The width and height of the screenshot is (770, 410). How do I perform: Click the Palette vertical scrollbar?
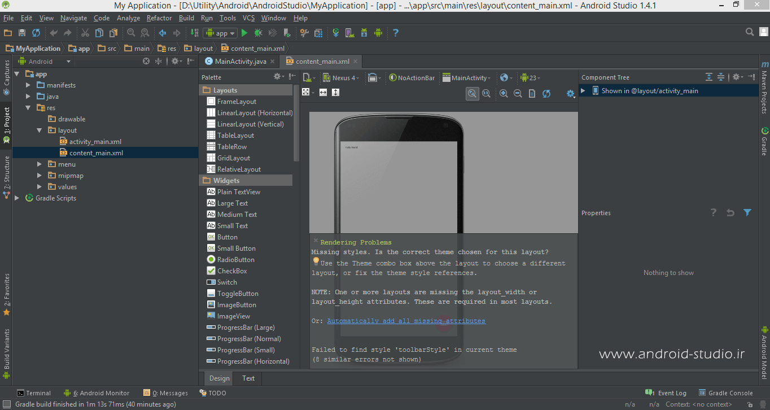296,123
